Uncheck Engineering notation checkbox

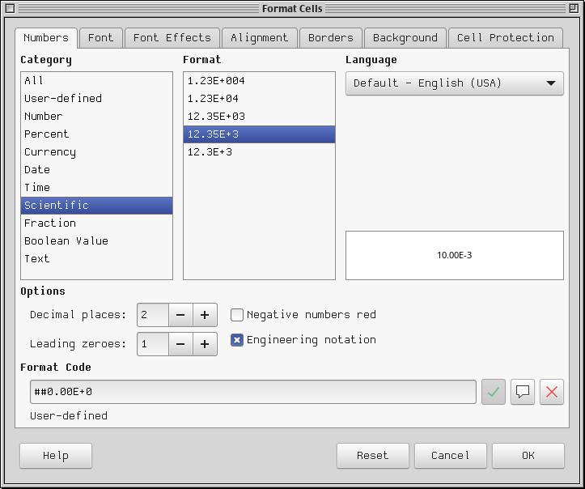(x=238, y=340)
